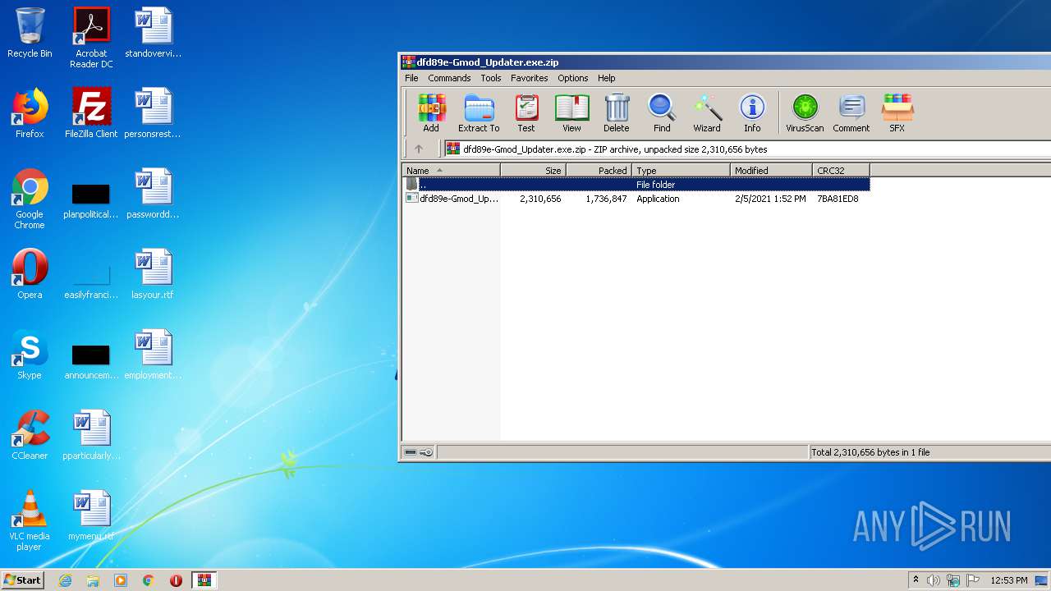The height and width of the screenshot is (591, 1051).
Task: Click the volume speaker tray icon
Action: 934,580
